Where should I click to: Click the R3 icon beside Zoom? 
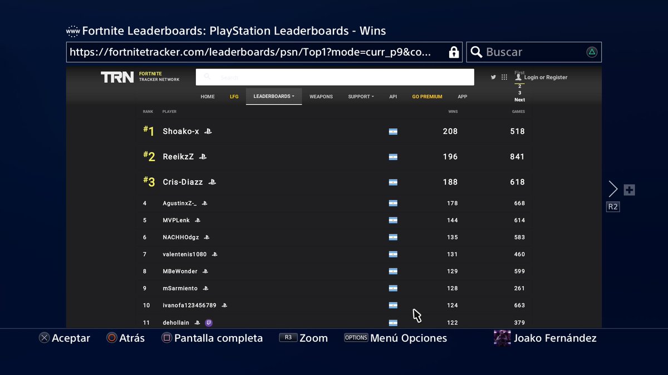click(288, 337)
